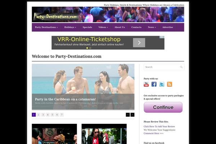Go to previous slide arrow

click(128, 114)
